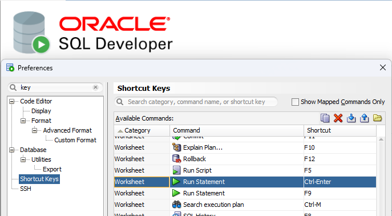The image size is (392, 216).
Task: Click the green arrow icon in F9 row
Action: 176,193
